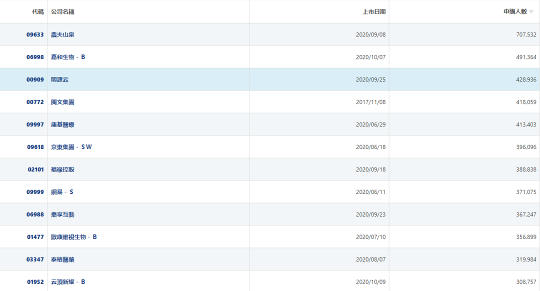The image size is (540, 291).
Task: Select listing date 2020/09/25
Action: pyautogui.click(x=370, y=79)
